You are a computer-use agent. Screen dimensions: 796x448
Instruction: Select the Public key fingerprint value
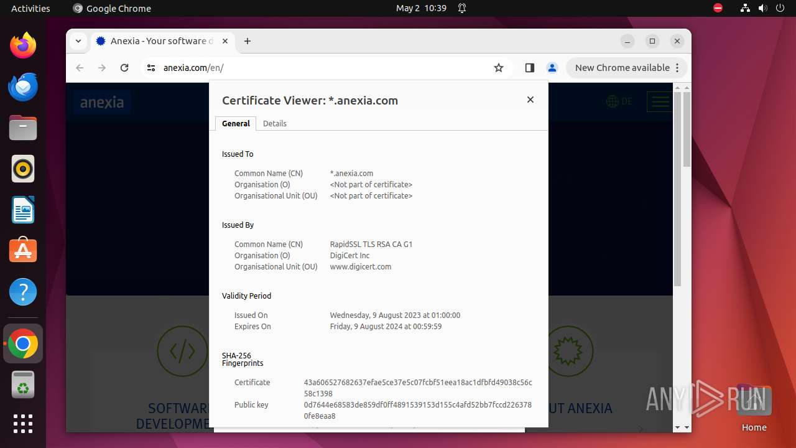[418, 411]
